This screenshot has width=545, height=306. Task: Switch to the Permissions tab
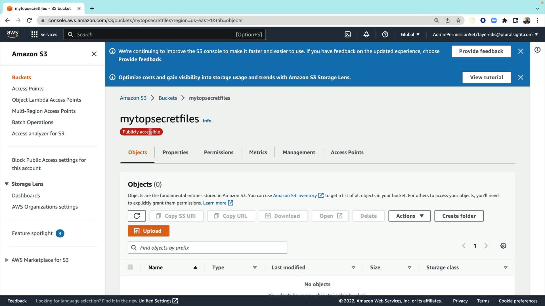219,152
